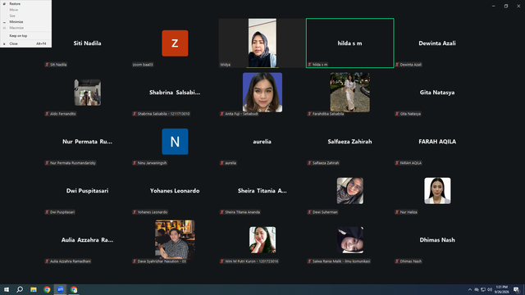The height and width of the screenshot is (295, 525).
Task: Click muted mic icon beside Ninu Jarwaningsih label
Action: [x=135, y=163]
